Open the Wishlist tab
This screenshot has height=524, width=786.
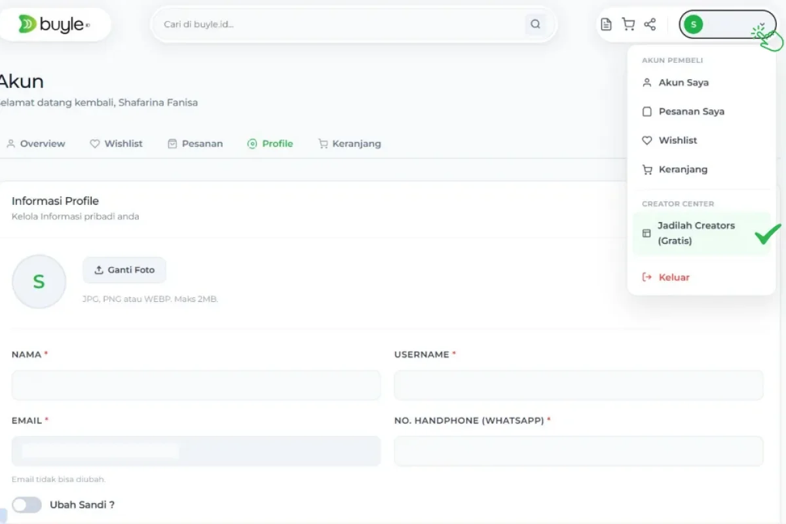click(x=116, y=143)
